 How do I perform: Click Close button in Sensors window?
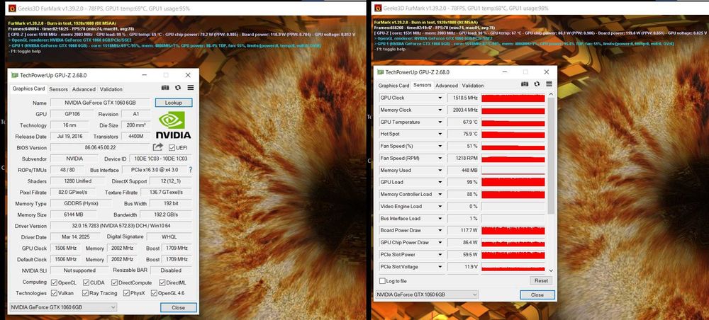click(x=537, y=295)
